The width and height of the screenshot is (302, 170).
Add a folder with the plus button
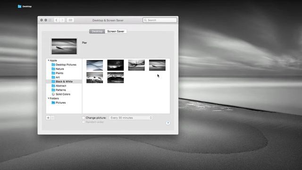point(48,118)
